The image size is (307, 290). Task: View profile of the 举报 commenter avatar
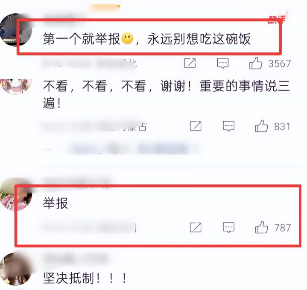coord(16,194)
